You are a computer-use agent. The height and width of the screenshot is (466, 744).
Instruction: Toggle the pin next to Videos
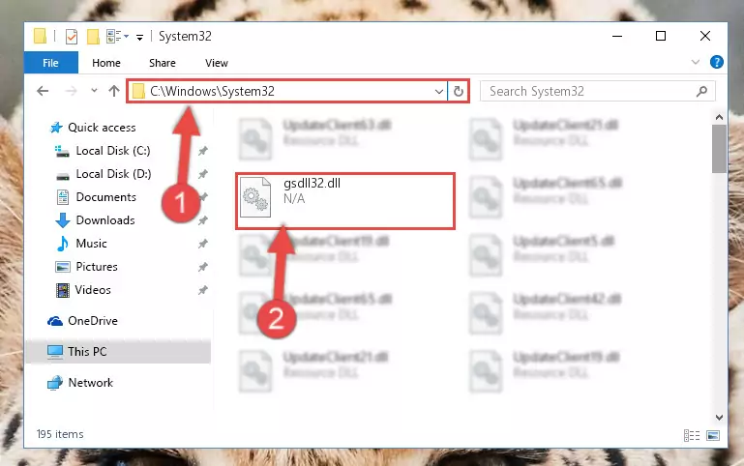coord(203,290)
